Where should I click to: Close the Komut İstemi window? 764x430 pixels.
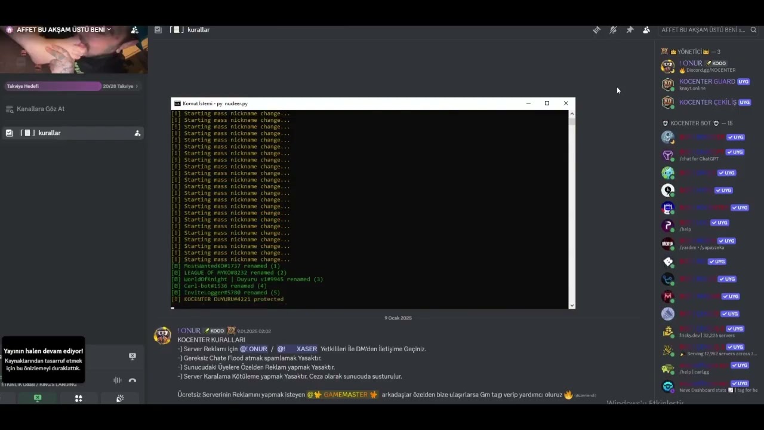[x=566, y=103]
